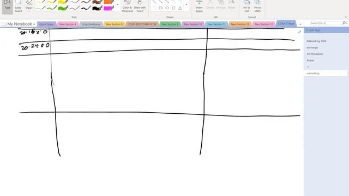This screenshot has width=349, height=196.
Task: Open the exchange page
Action: tap(312, 47)
